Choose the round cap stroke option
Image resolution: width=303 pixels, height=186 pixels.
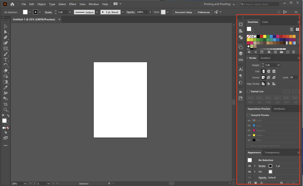coord(269,71)
